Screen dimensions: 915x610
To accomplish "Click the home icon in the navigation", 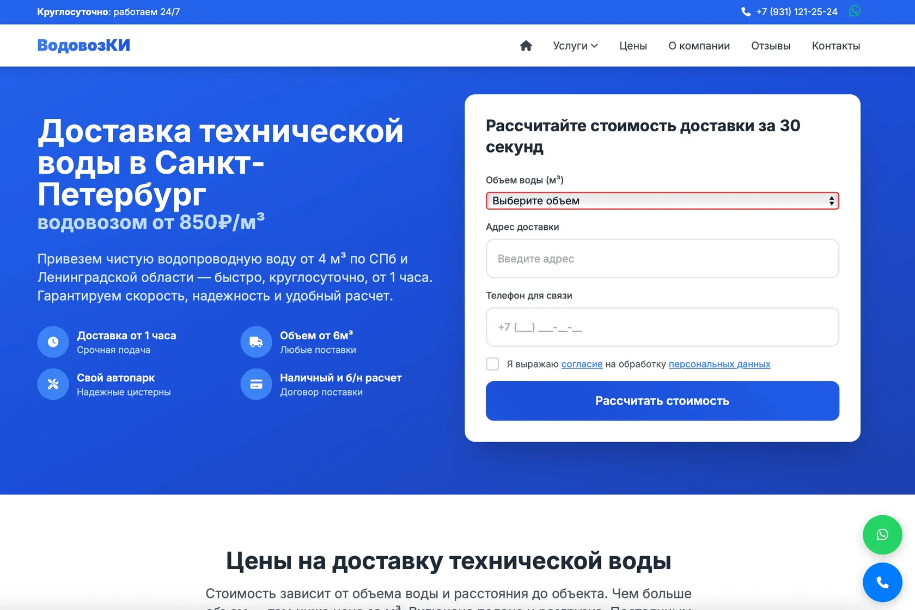I will click(526, 46).
